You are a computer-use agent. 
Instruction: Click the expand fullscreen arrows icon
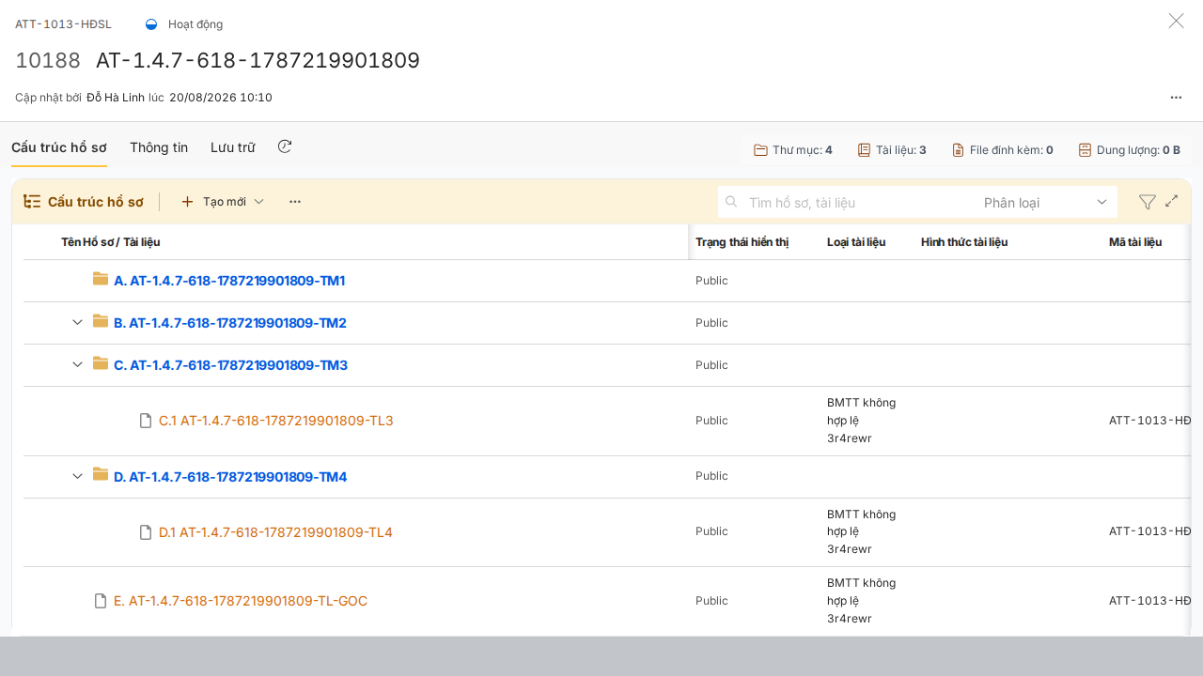[1172, 201]
